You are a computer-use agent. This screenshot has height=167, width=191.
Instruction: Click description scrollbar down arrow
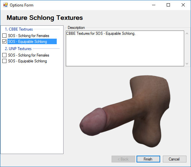[187, 63]
